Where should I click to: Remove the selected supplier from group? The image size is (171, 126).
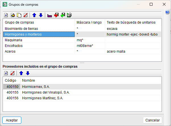12,73
